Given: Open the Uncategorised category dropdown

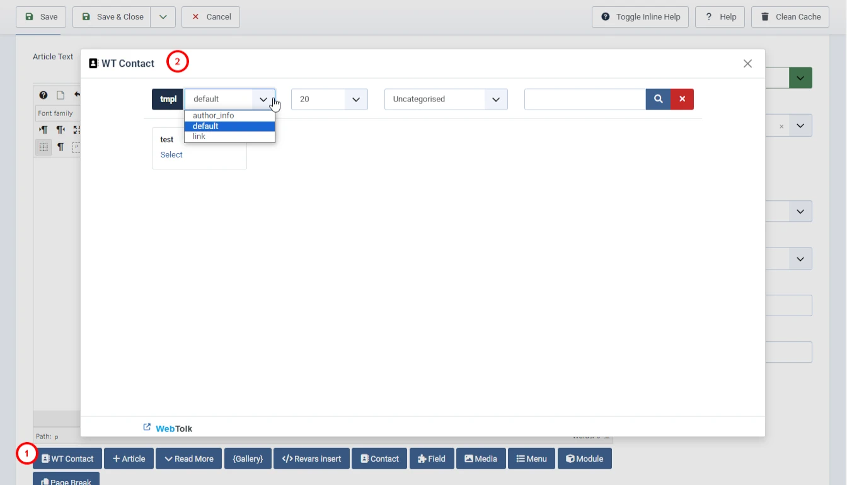Looking at the screenshot, I should click(x=446, y=99).
